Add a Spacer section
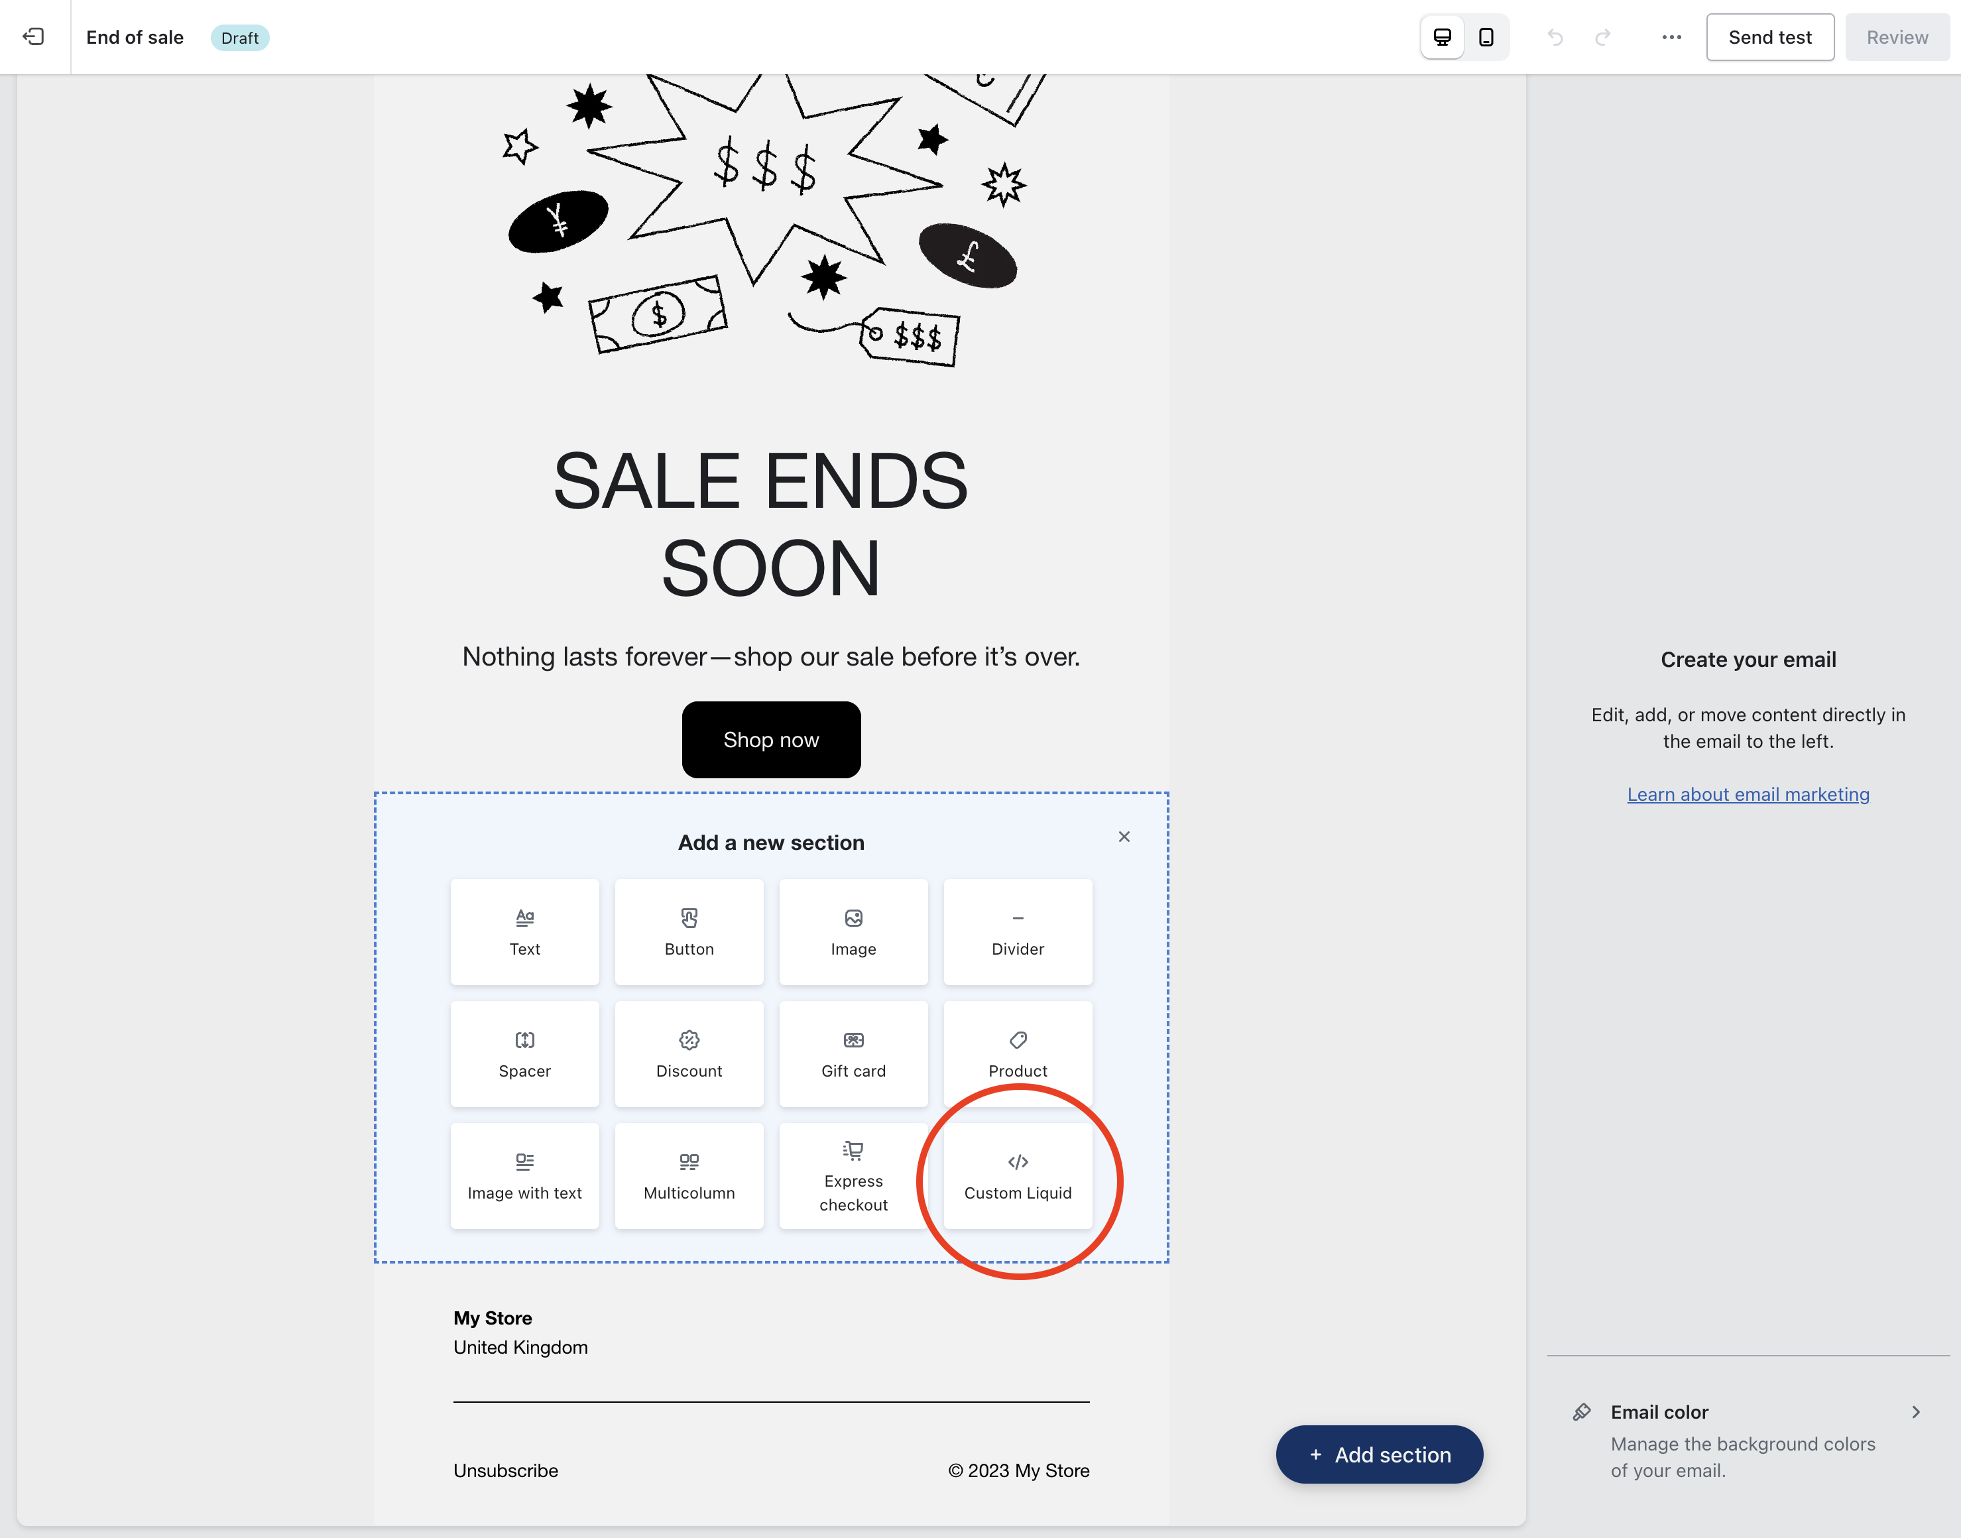Image resolution: width=1961 pixels, height=1538 pixels. pyautogui.click(x=525, y=1053)
